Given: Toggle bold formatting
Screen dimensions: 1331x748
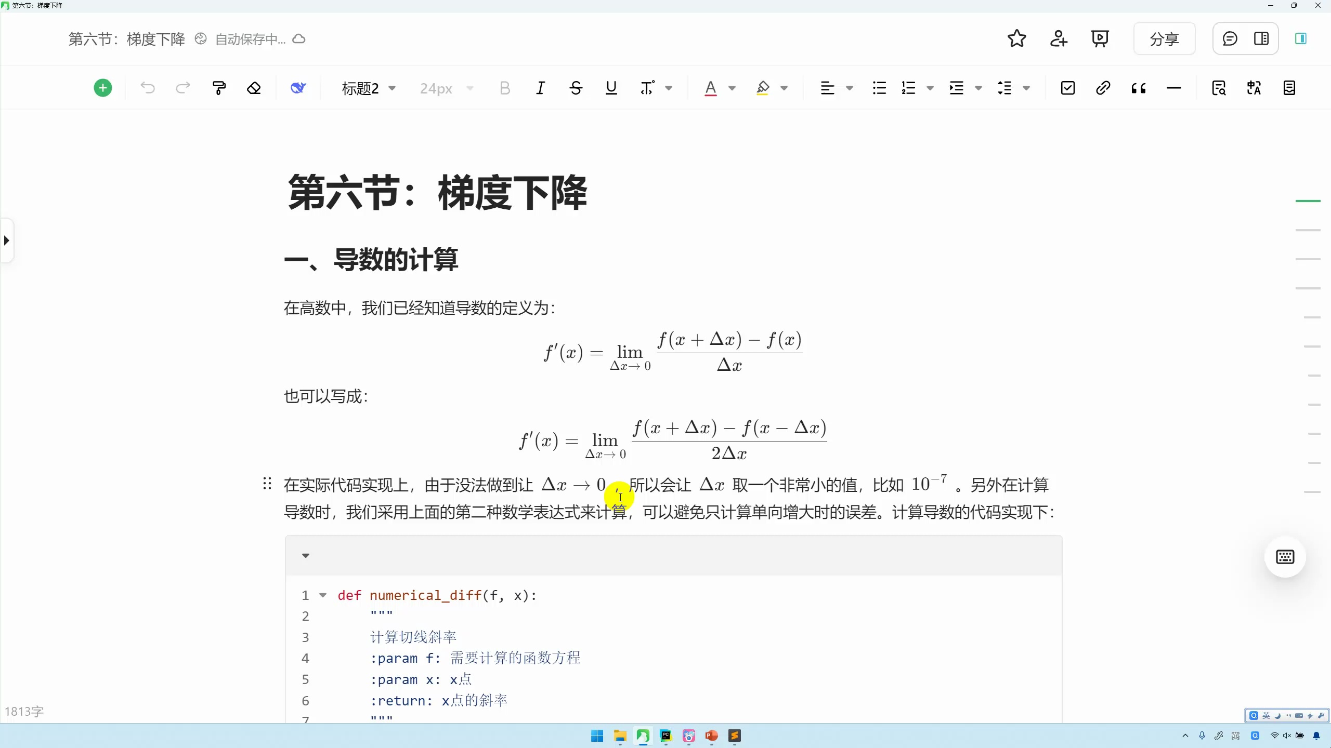Looking at the screenshot, I should coord(504,87).
